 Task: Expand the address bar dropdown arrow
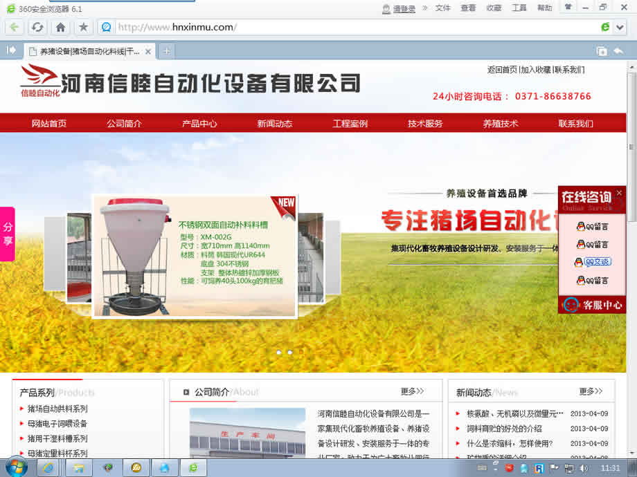pyautogui.click(x=621, y=28)
